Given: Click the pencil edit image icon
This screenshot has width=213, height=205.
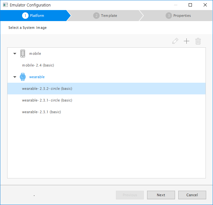Looking at the screenshot, I should tap(175, 41).
